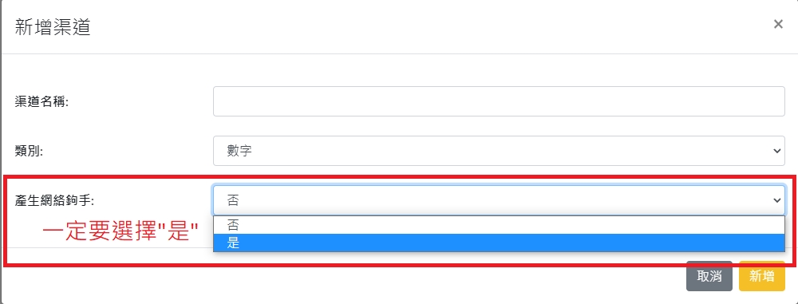
Task: Click the yellow 新增 button
Action: coord(762,276)
